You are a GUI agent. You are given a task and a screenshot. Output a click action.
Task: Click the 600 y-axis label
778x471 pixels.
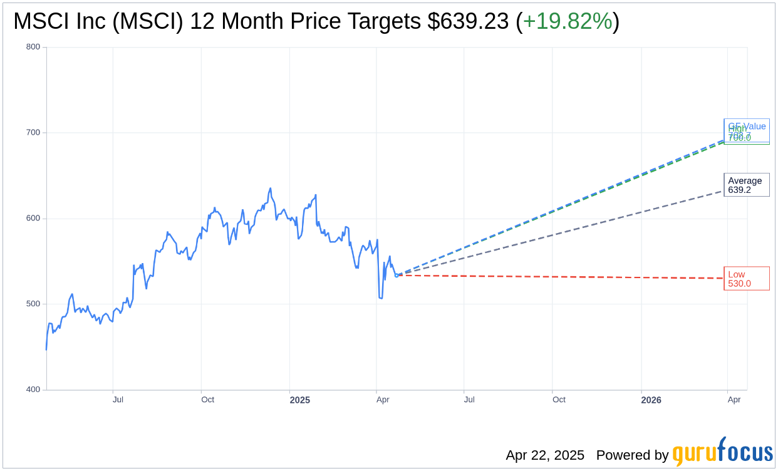pyautogui.click(x=33, y=219)
